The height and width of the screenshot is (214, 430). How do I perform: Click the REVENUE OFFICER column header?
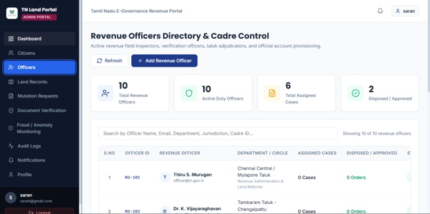coord(180,153)
